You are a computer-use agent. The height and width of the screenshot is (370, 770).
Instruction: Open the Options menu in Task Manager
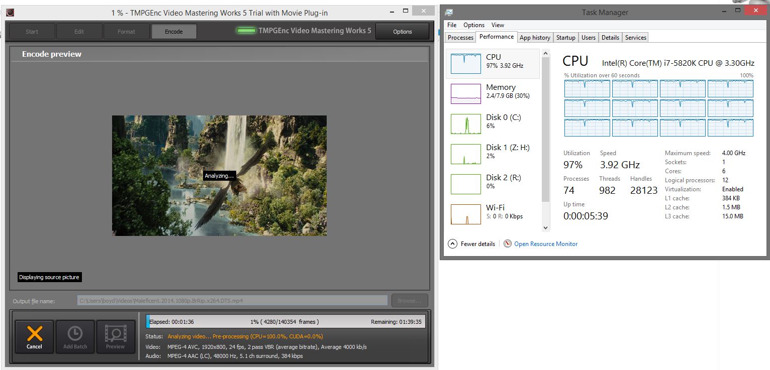tap(474, 25)
